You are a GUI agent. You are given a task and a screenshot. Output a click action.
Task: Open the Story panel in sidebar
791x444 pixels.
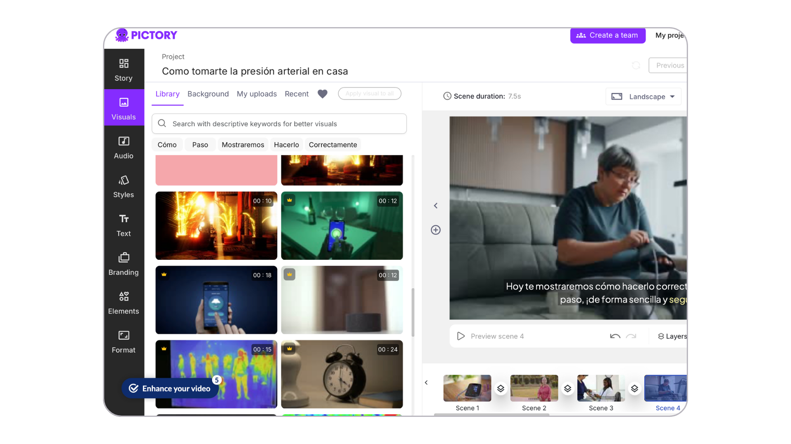click(124, 70)
